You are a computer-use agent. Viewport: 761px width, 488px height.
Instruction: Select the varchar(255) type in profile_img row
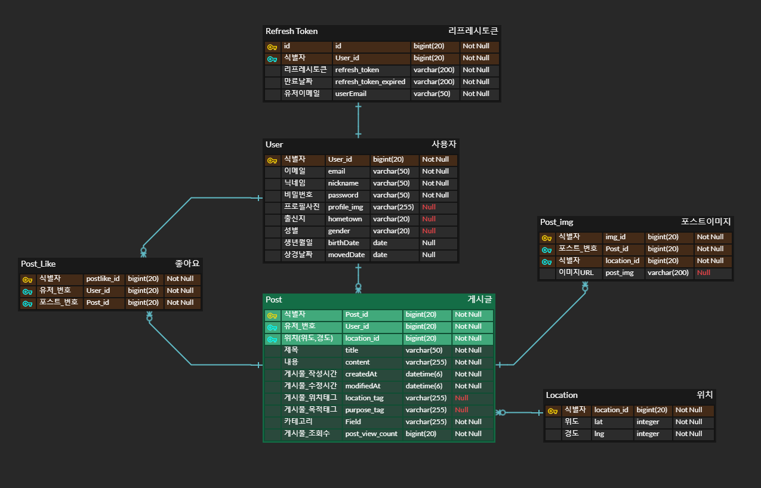tap(393, 207)
